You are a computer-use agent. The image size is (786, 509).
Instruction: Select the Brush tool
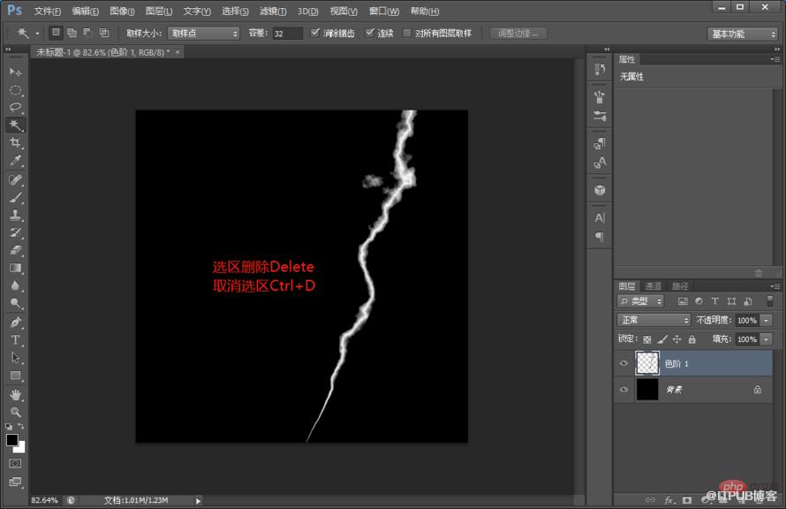(16, 197)
